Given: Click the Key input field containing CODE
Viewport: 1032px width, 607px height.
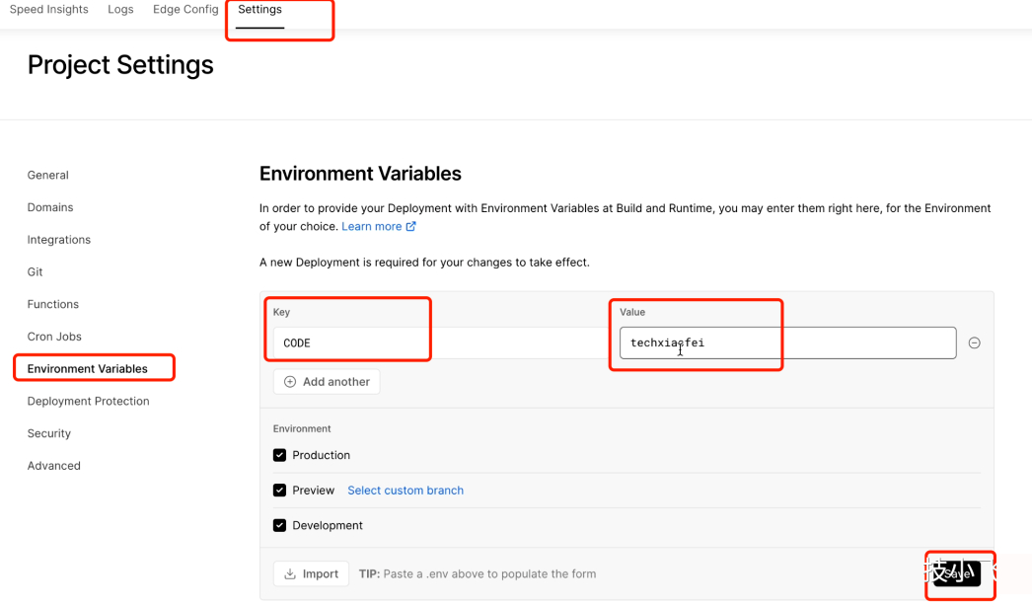Looking at the screenshot, I should (x=440, y=343).
